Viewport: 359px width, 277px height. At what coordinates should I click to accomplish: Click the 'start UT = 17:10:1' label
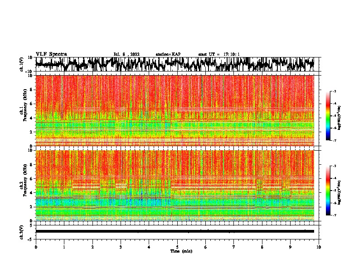click(218, 54)
